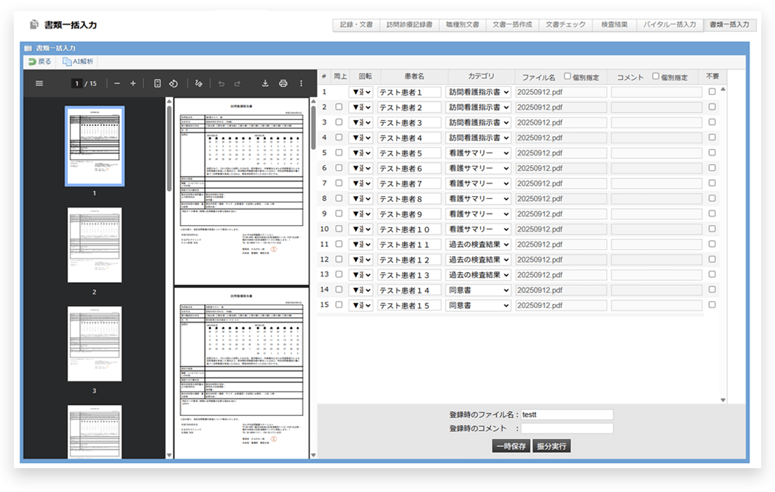This screenshot has height=492, width=775.
Task: Select page 2 thumbnail in PDF sidebar
Action: tap(95, 246)
